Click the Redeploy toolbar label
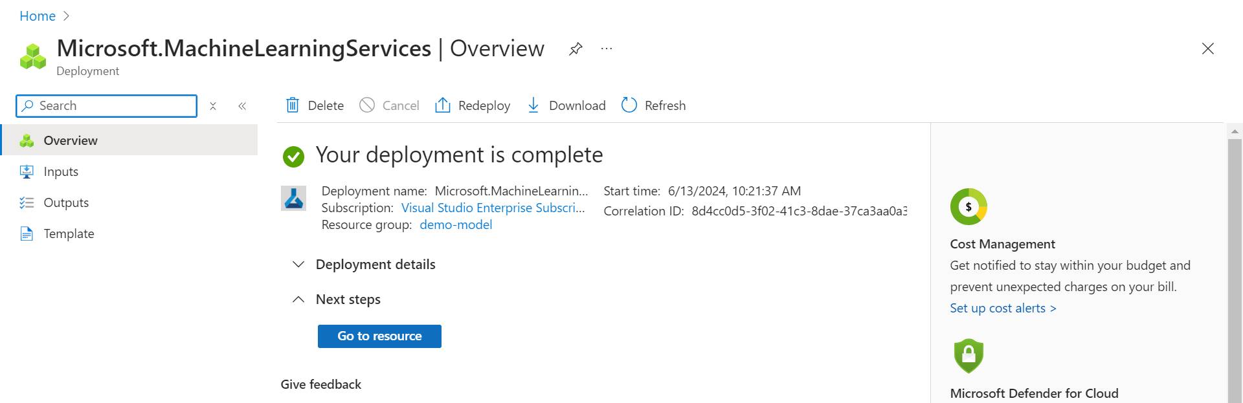The width and height of the screenshot is (1243, 403). pyautogui.click(x=484, y=105)
